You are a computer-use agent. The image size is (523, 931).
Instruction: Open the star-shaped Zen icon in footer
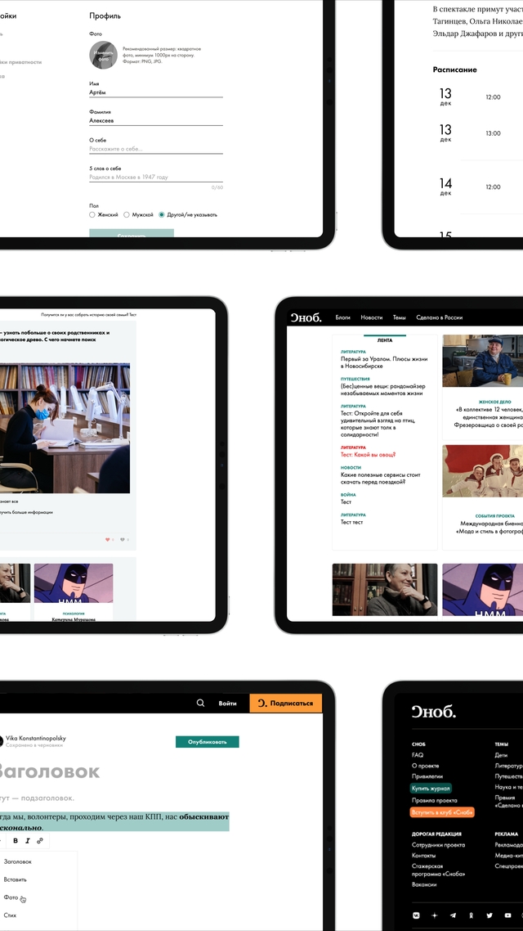click(x=436, y=915)
